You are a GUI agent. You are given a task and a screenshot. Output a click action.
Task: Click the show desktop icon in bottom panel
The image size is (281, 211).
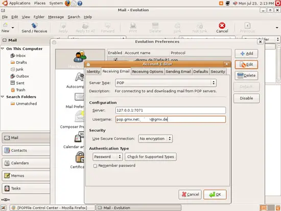(x=4, y=208)
